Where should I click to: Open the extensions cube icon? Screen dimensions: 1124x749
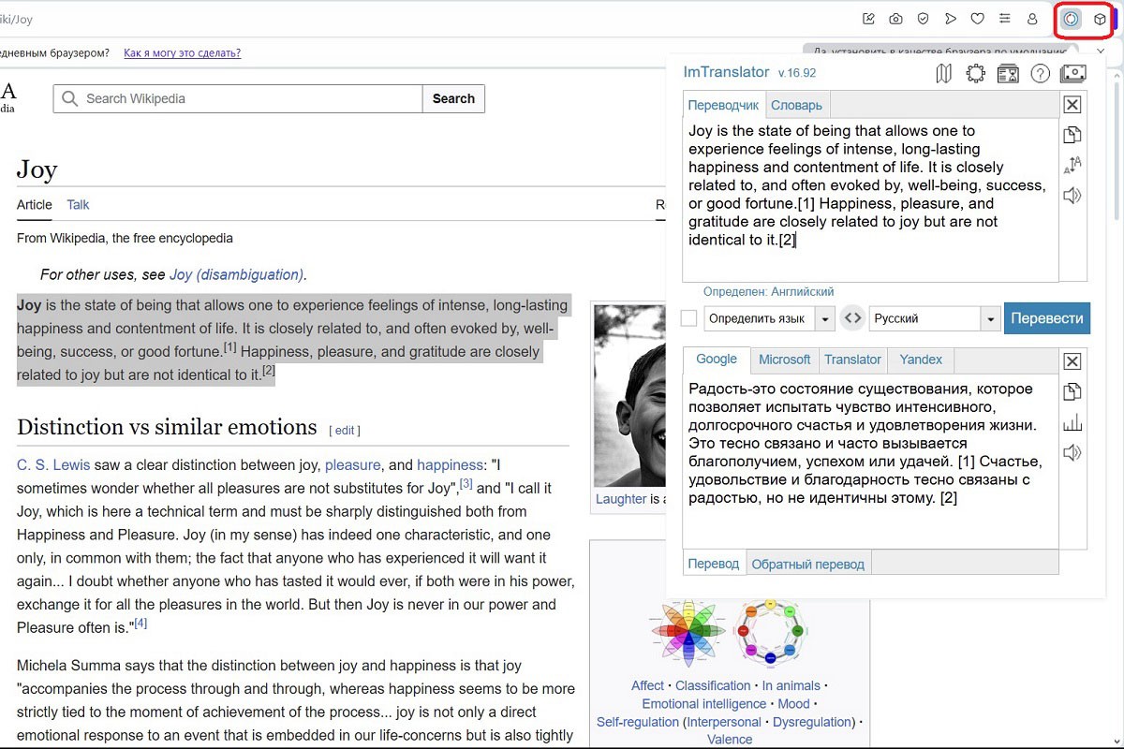click(1101, 19)
